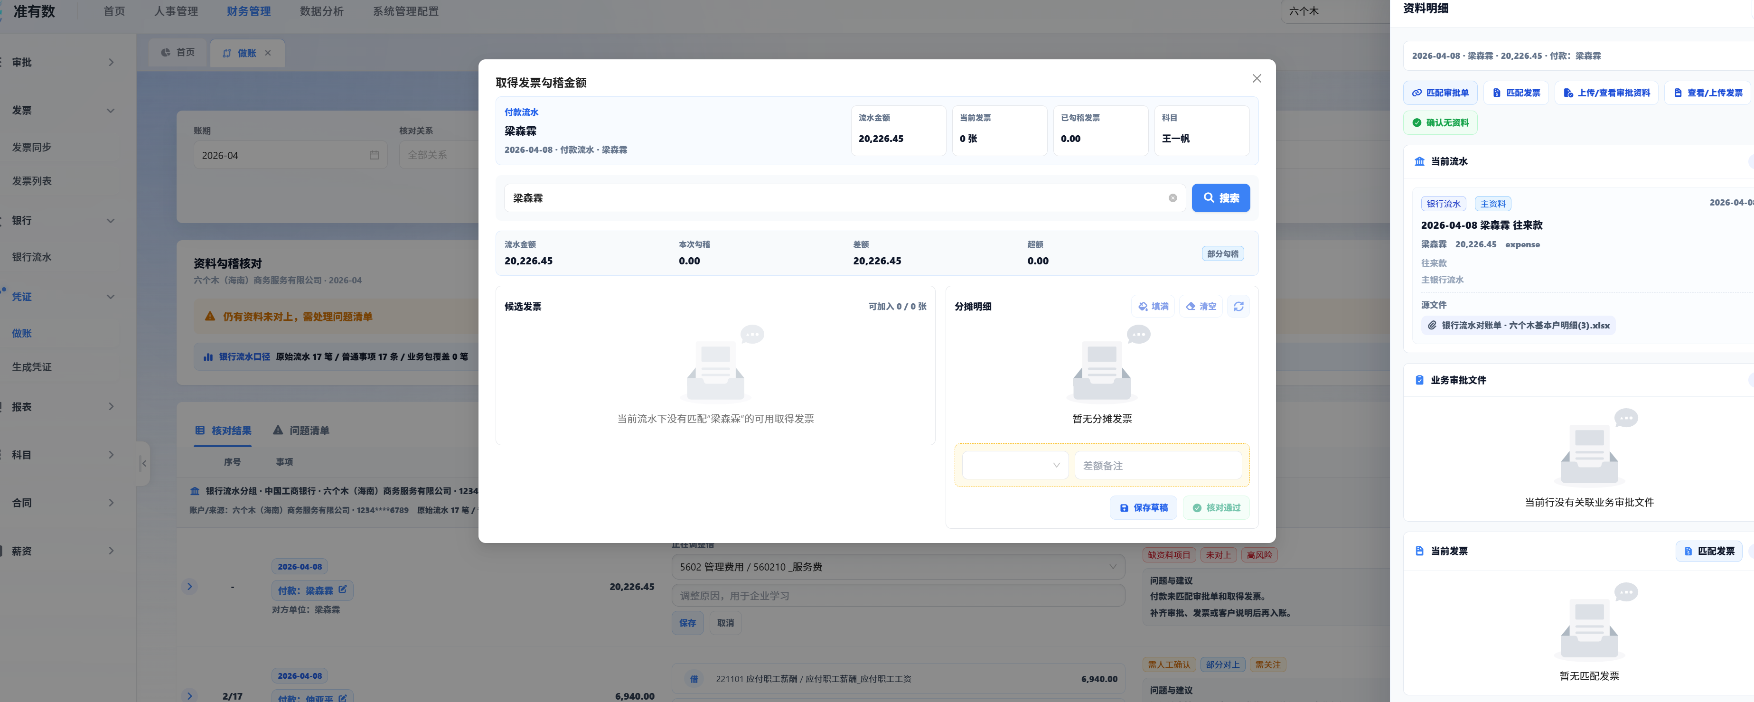1754x702 pixels.
Task: Switch to the 问题清单 tab
Action: (x=301, y=431)
